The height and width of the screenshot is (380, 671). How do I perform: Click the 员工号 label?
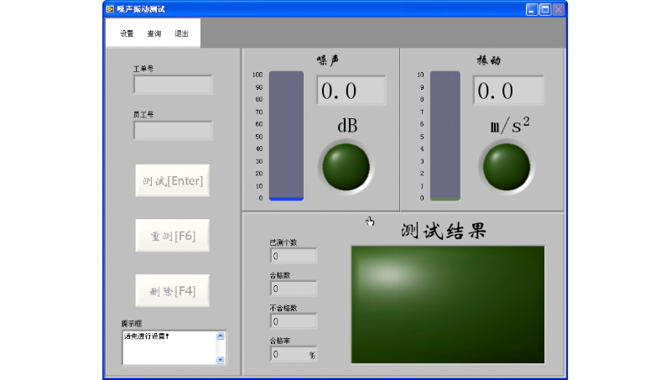(x=143, y=115)
